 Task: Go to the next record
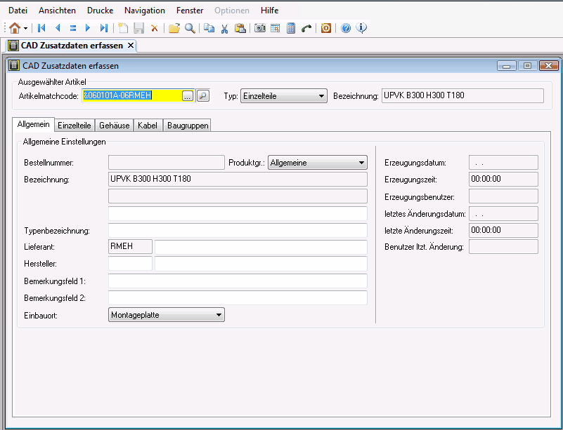(88, 28)
